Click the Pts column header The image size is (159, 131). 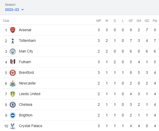[x=155, y=21]
